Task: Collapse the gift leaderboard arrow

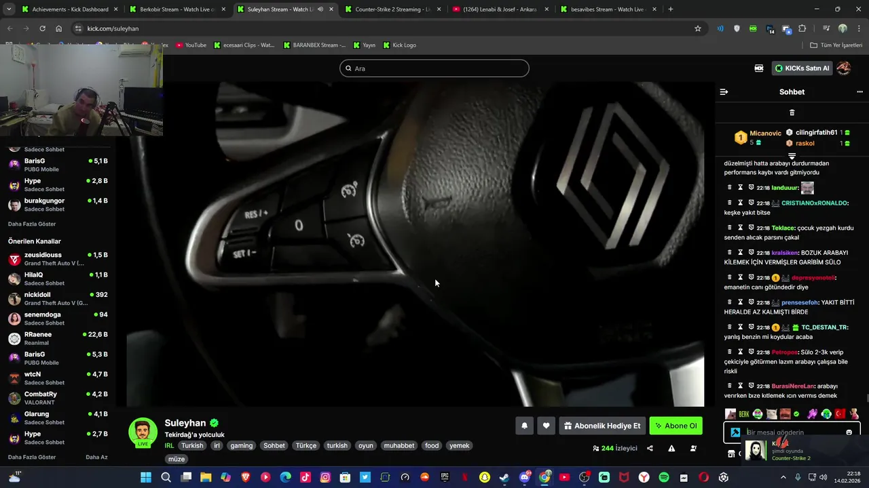Action: [792, 156]
